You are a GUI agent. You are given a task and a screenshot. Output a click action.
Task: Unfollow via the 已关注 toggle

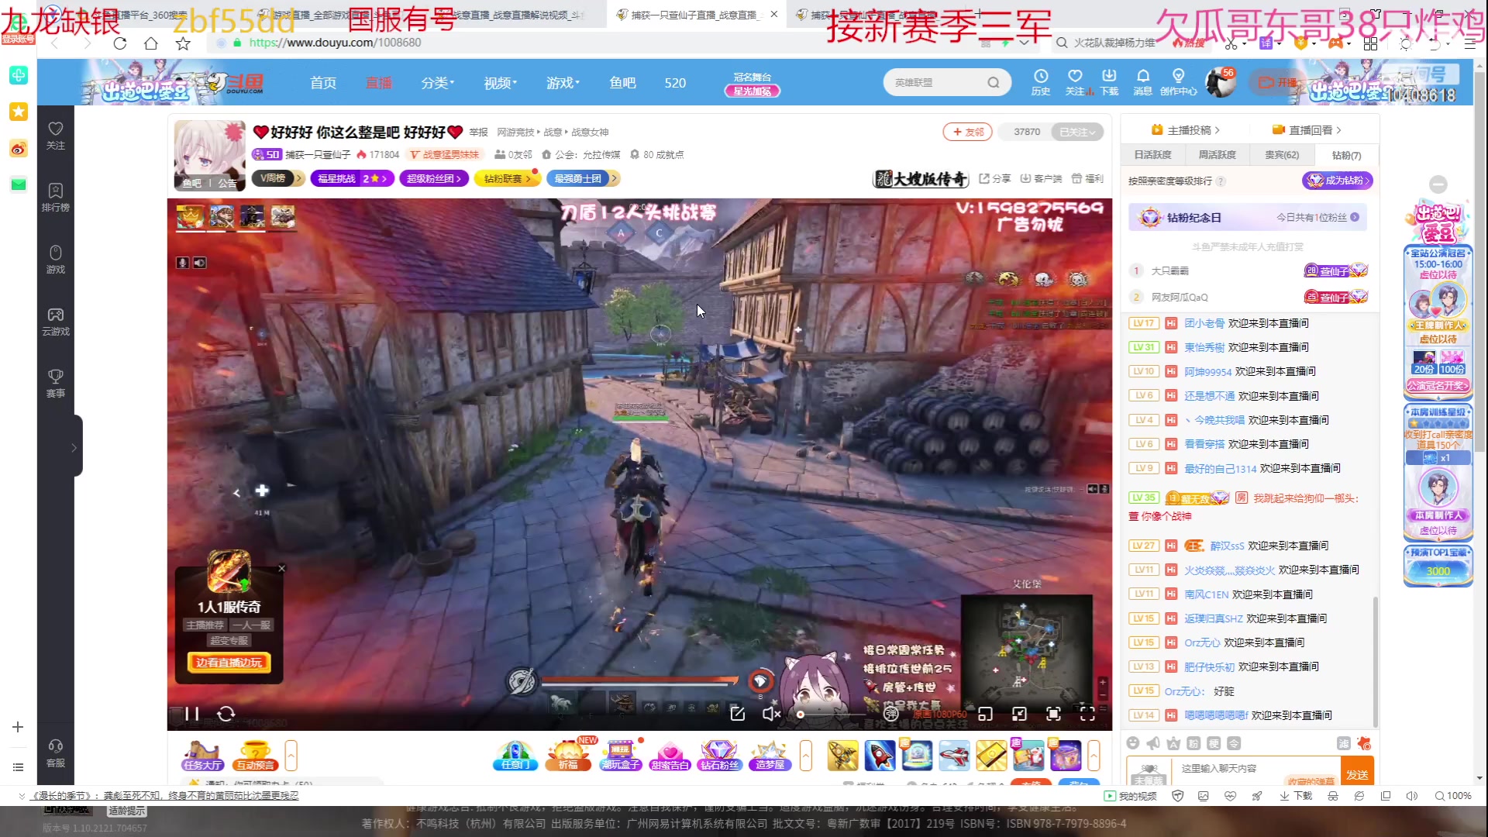point(1077,132)
